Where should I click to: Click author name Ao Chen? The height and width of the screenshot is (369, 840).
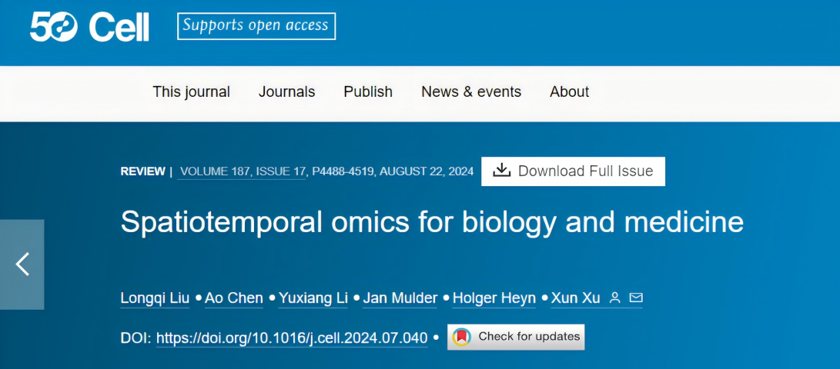[x=234, y=298]
